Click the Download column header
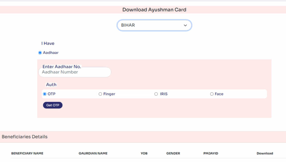286x162 pixels. click(x=265, y=153)
